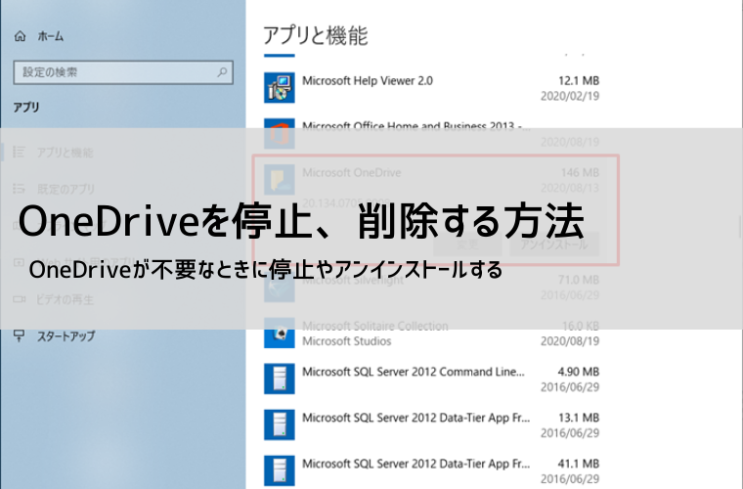743x489 pixels.
Task: Open スタートアップ in the sidebar
Action: (66, 336)
